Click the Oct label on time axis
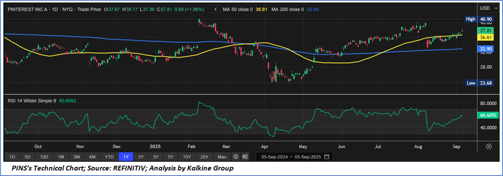503x176 pixels. (x=38, y=146)
